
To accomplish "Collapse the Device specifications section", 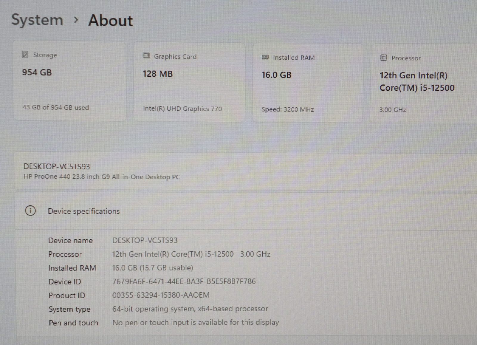I will click(84, 211).
